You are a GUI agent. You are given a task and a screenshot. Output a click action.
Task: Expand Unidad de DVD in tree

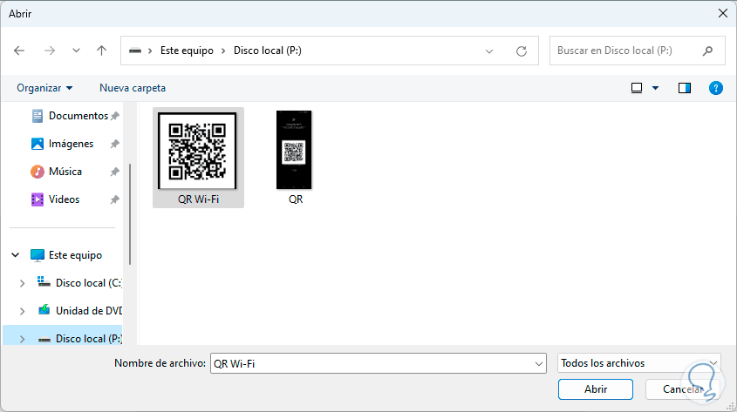(22, 311)
